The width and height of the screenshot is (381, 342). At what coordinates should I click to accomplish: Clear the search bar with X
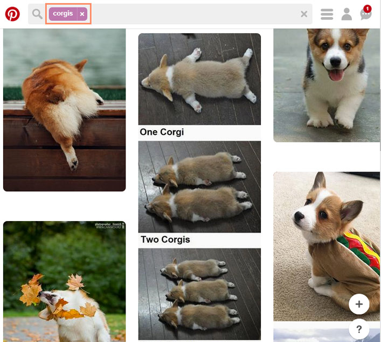pos(304,14)
